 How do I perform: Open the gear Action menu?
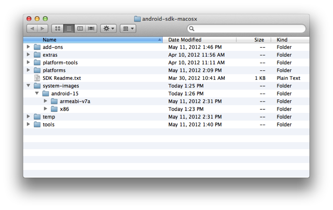coord(108,29)
